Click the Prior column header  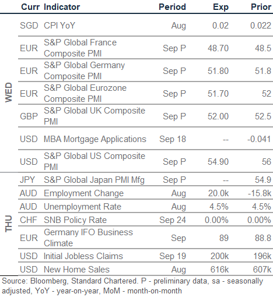tap(261, 7)
